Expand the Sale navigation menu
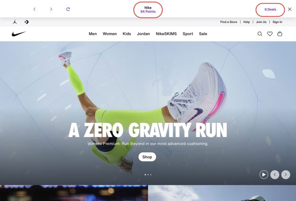Image resolution: width=296 pixels, height=201 pixels. [x=203, y=34]
